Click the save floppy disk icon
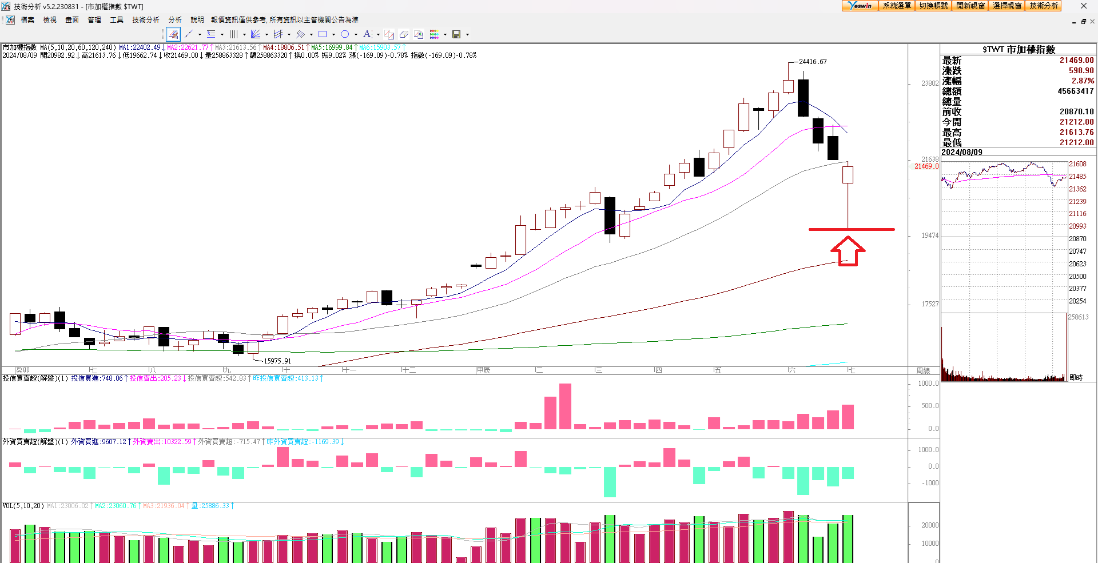Screen dimensions: 1098x563 click(x=456, y=34)
